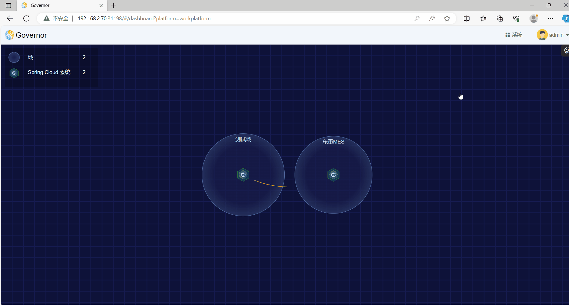Expand the admin user dropdown
The image size is (569, 305).
(x=567, y=35)
